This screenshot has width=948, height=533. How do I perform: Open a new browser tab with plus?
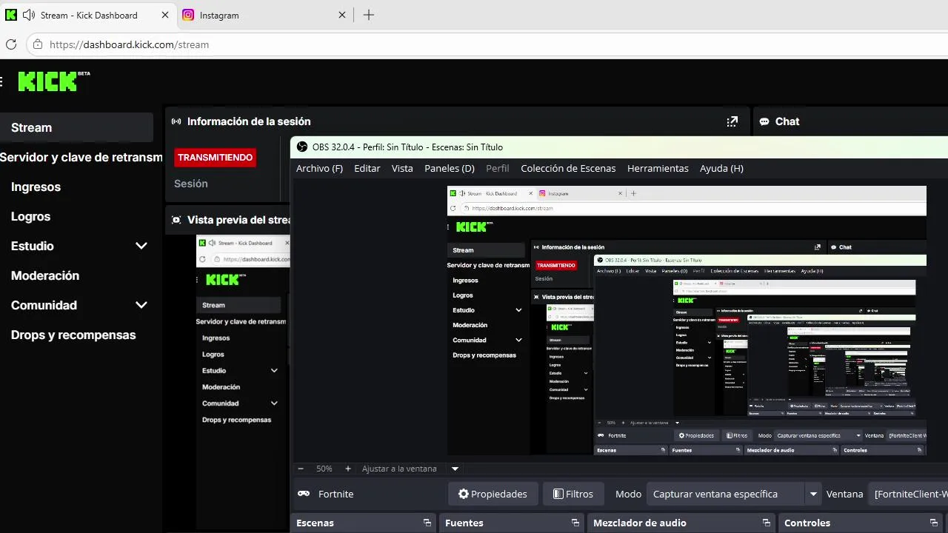369,15
